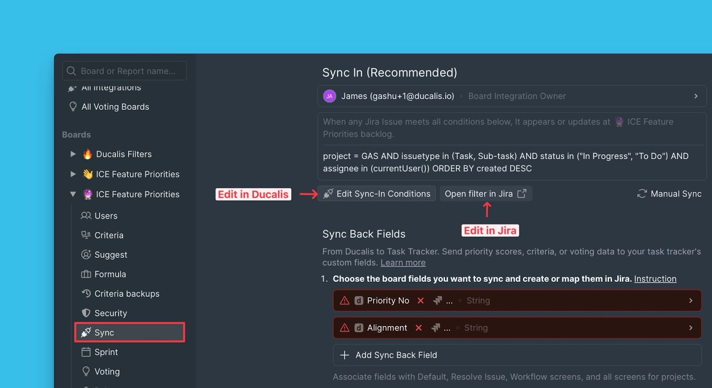
Task: Open the Board Integration Owner row chevron
Action: point(696,96)
